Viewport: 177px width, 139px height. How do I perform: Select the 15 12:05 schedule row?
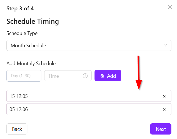[x=84, y=96]
